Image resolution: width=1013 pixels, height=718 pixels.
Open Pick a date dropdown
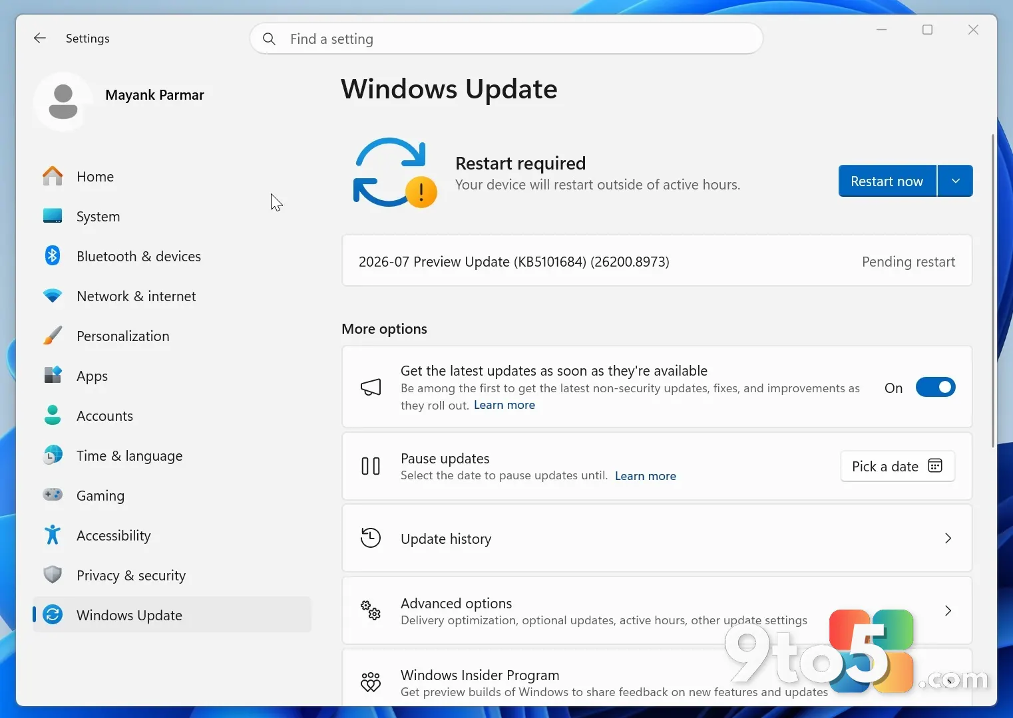[897, 466]
